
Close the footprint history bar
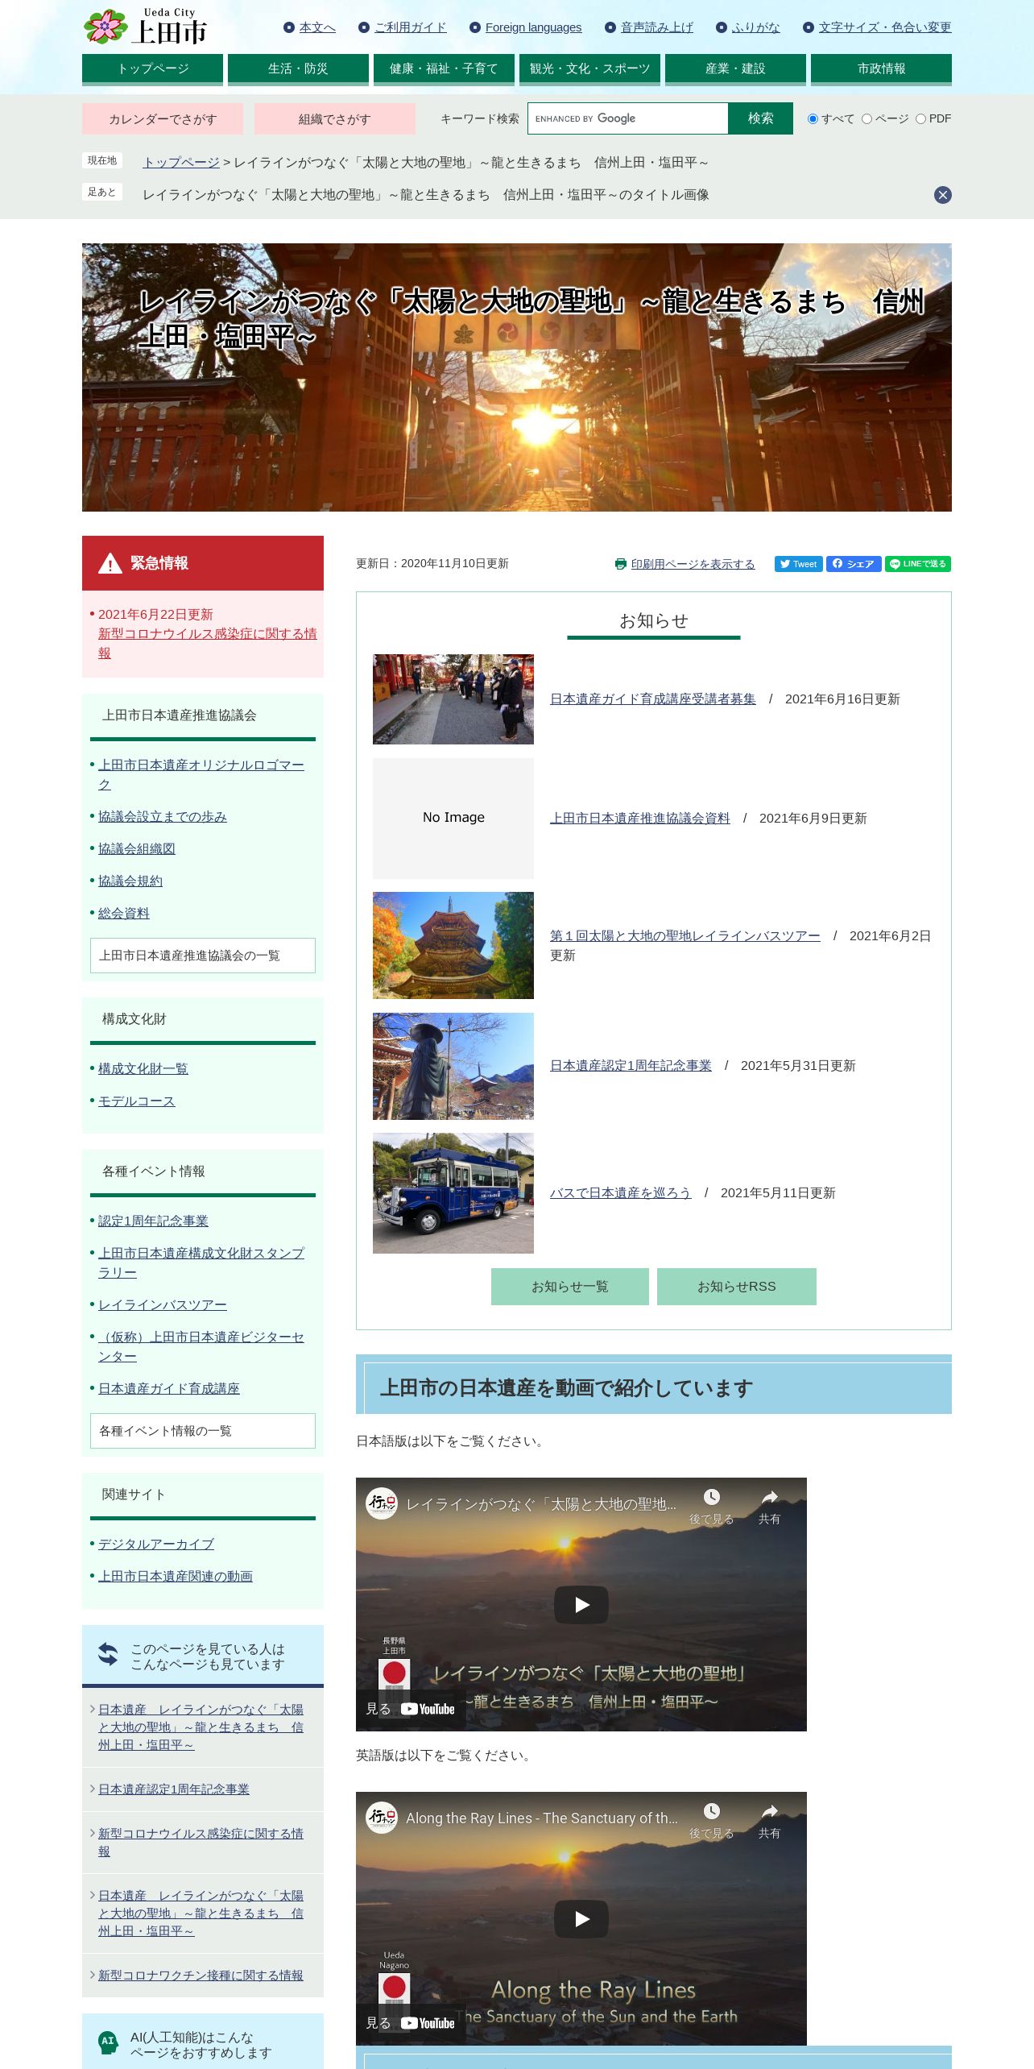(943, 195)
